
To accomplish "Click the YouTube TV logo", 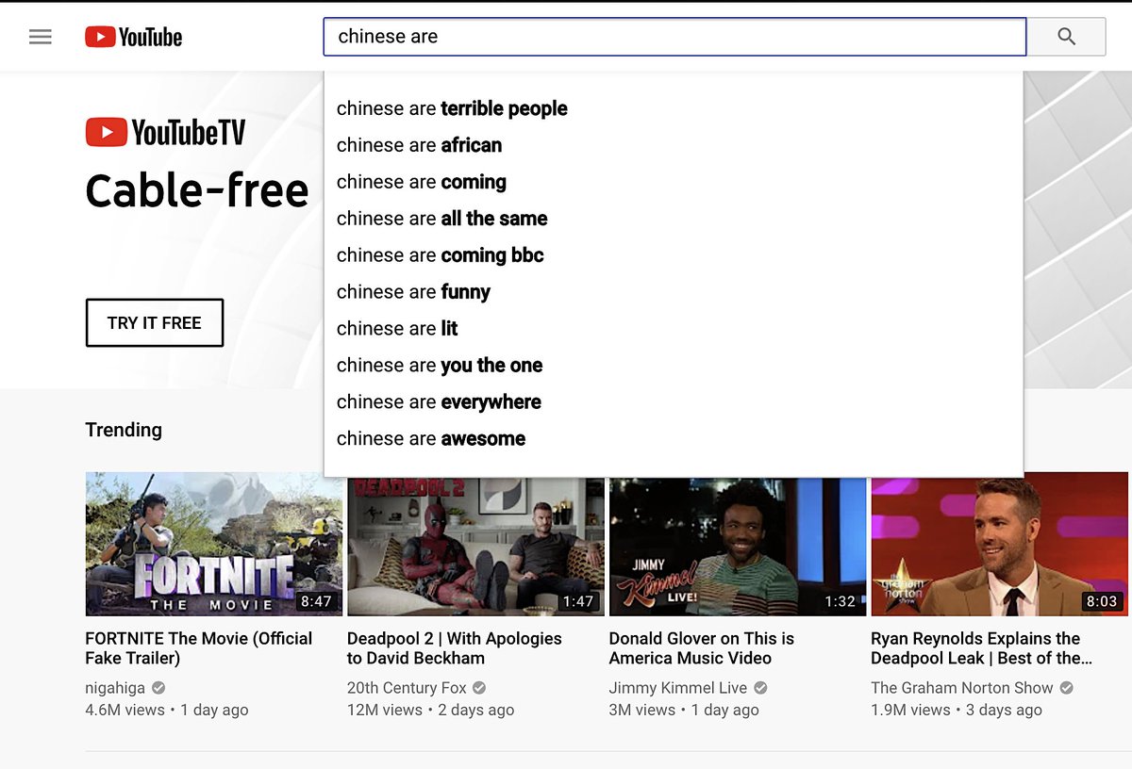I will pos(165,132).
